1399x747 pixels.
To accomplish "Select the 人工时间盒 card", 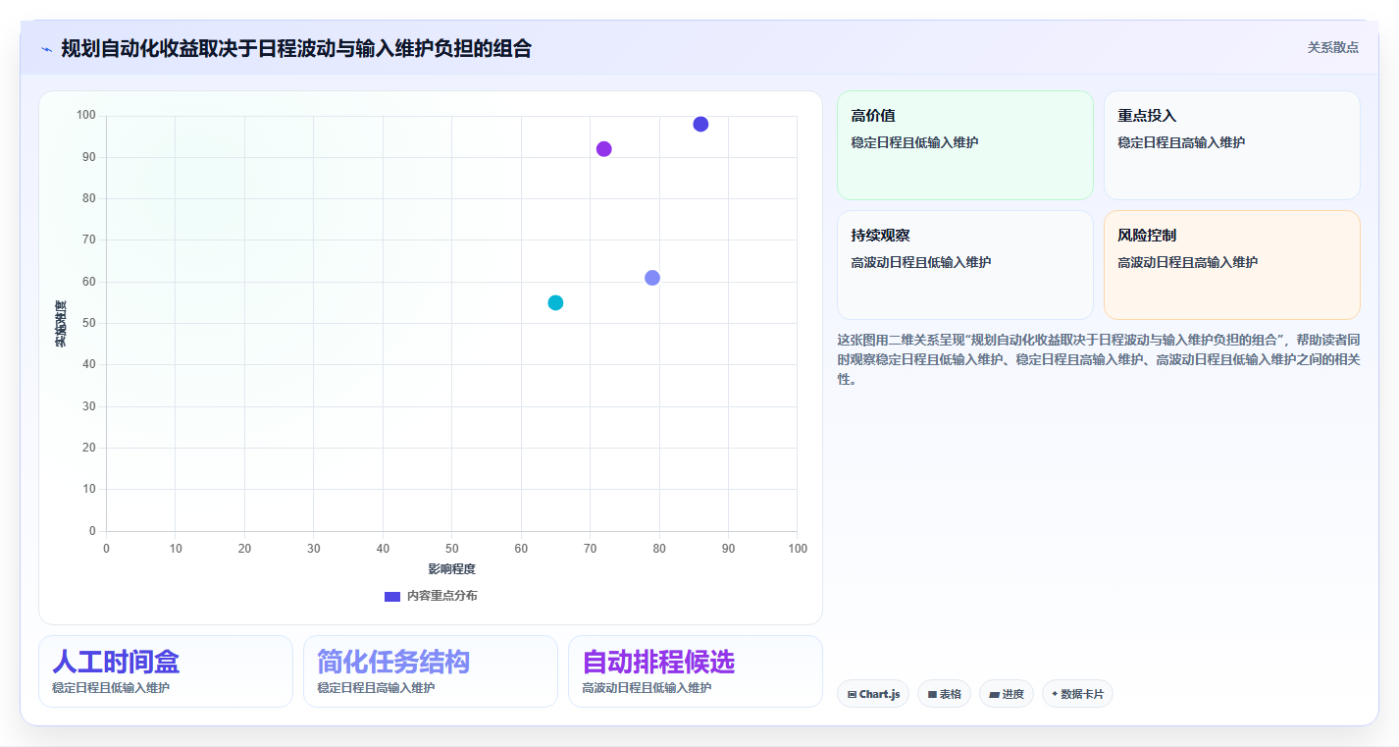I will (x=166, y=671).
